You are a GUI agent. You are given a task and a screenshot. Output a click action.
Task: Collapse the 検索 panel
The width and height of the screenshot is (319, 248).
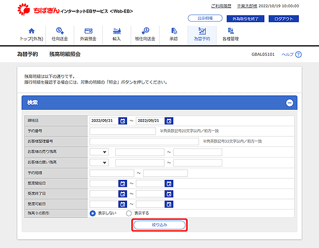[290, 103]
